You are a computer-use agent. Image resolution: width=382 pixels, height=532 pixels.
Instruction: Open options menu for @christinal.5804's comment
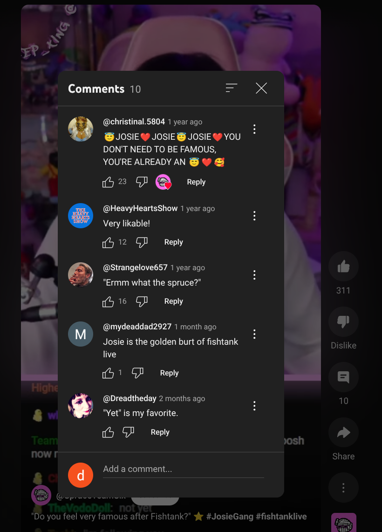(254, 129)
